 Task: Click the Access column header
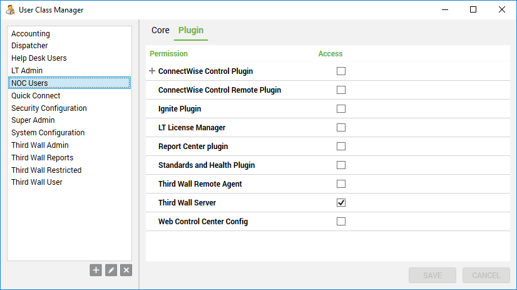point(330,53)
